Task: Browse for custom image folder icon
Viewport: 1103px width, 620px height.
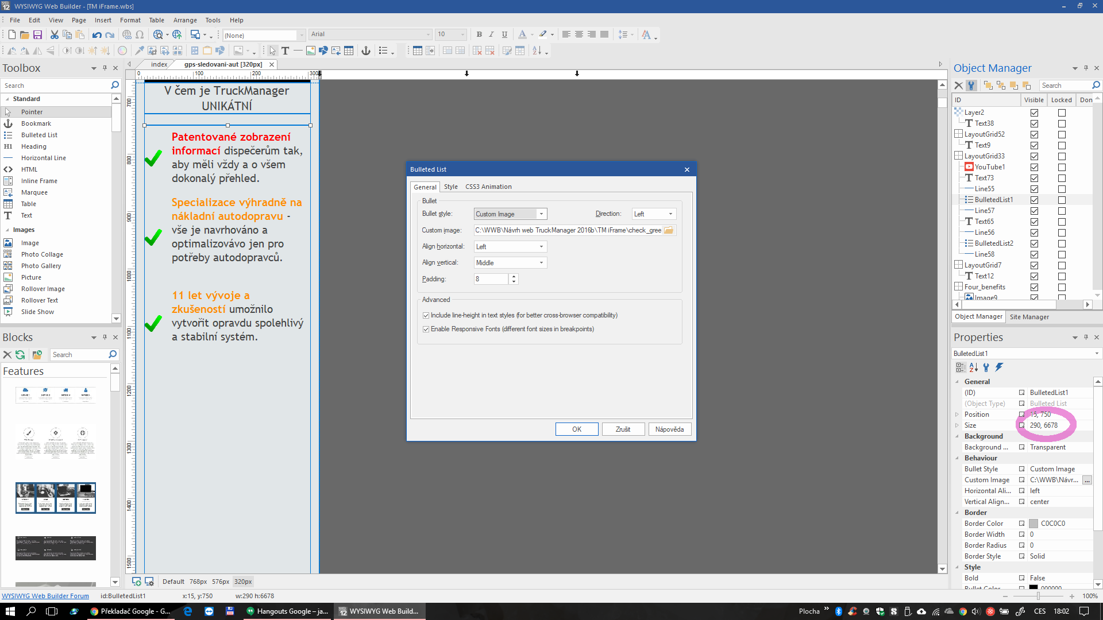Action: click(669, 230)
